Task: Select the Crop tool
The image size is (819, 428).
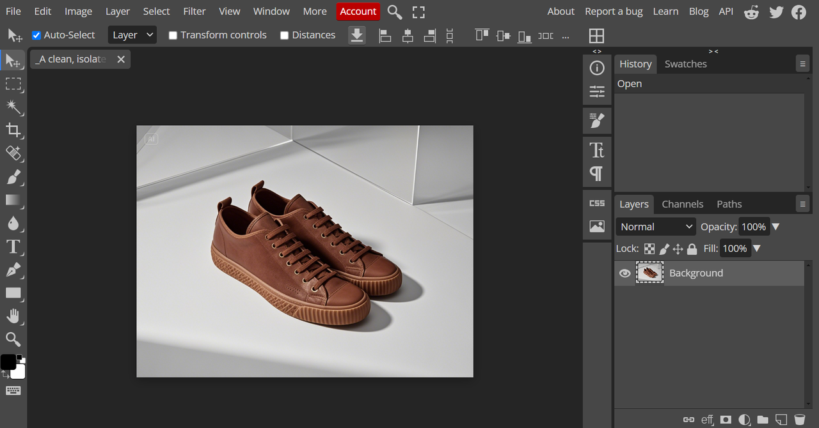Action: tap(13, 130)
